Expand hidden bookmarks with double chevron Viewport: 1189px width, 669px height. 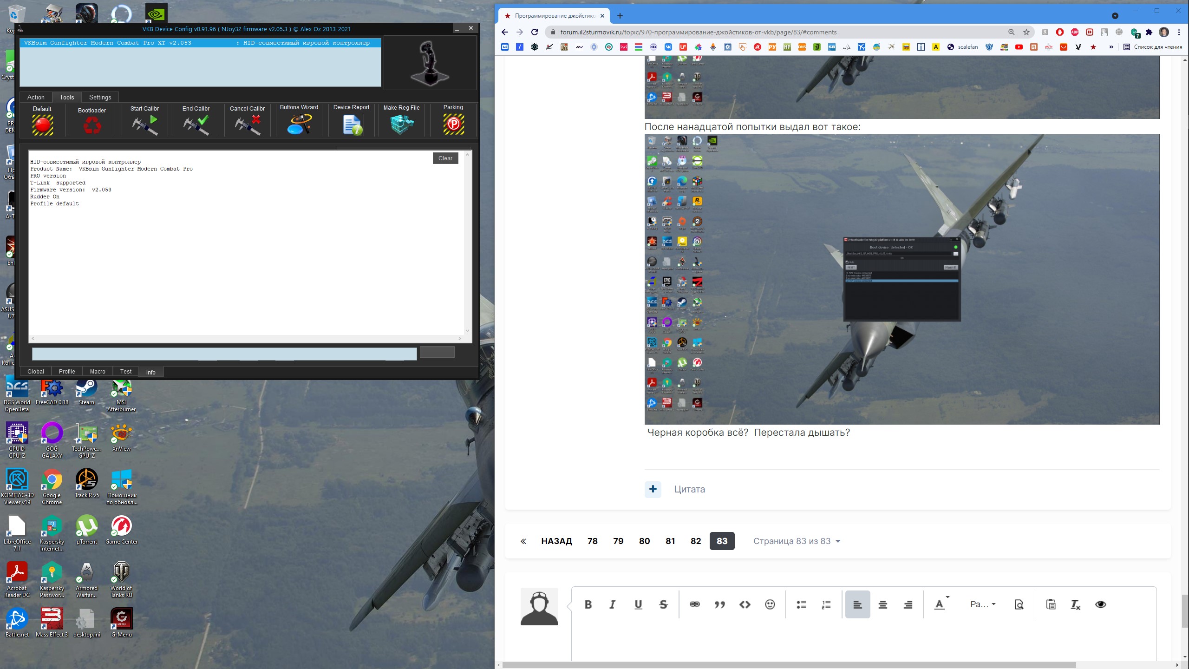click(x=1111, y=47)
